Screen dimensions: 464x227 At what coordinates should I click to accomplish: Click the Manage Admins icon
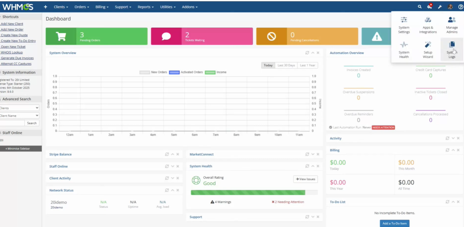coord(452,24)
